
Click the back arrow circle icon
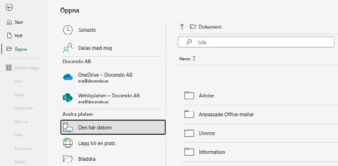pyautogui.click(x=9, y=8)
